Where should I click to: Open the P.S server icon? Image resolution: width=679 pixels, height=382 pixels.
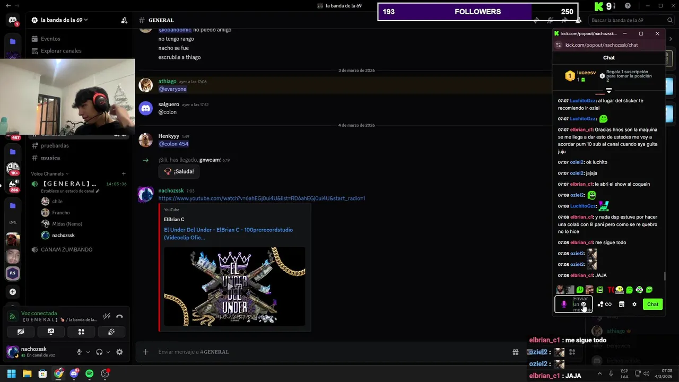click(13, 273)
